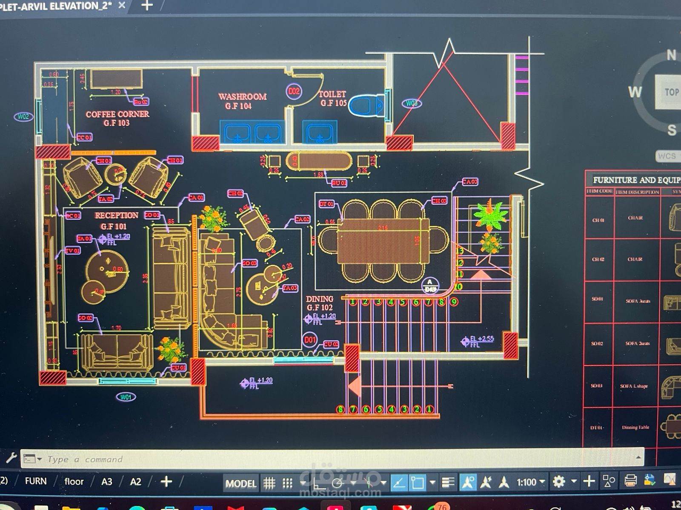Add a new layout with plus icon
The image size is (681, 510).
pyautogui.click(x=166, y=482)
